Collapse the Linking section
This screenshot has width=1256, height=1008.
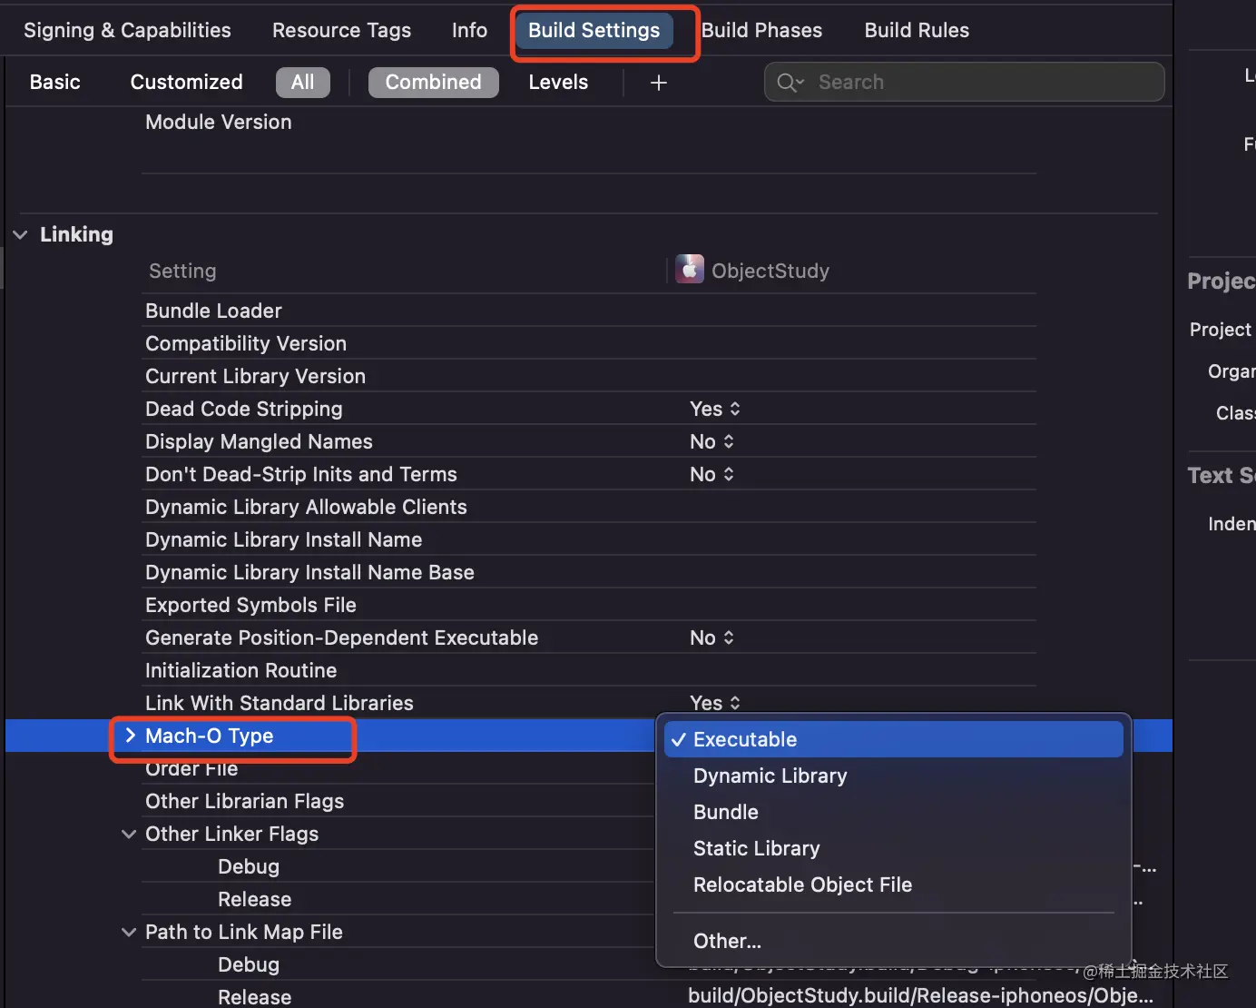(20, 234)
